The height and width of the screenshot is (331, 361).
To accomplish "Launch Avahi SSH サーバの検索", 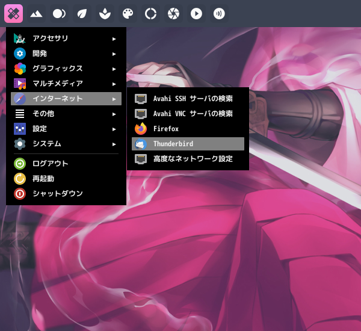I will tap(188, 99).
